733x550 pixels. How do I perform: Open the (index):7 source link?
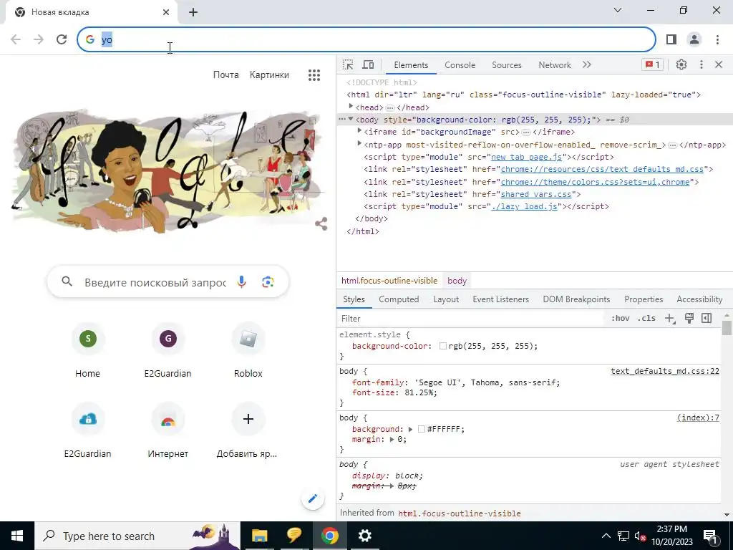coord(698,418)
